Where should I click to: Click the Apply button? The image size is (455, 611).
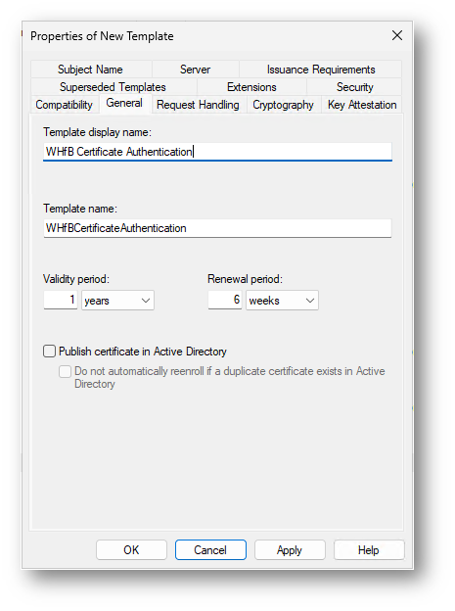(x=290, y=550)
